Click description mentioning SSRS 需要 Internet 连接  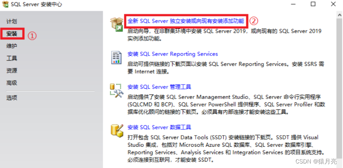226,68
